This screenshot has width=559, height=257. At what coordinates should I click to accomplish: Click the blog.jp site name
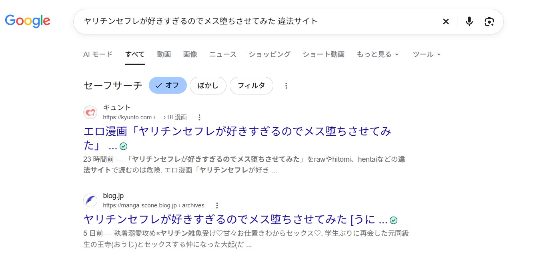coord(113,196)
